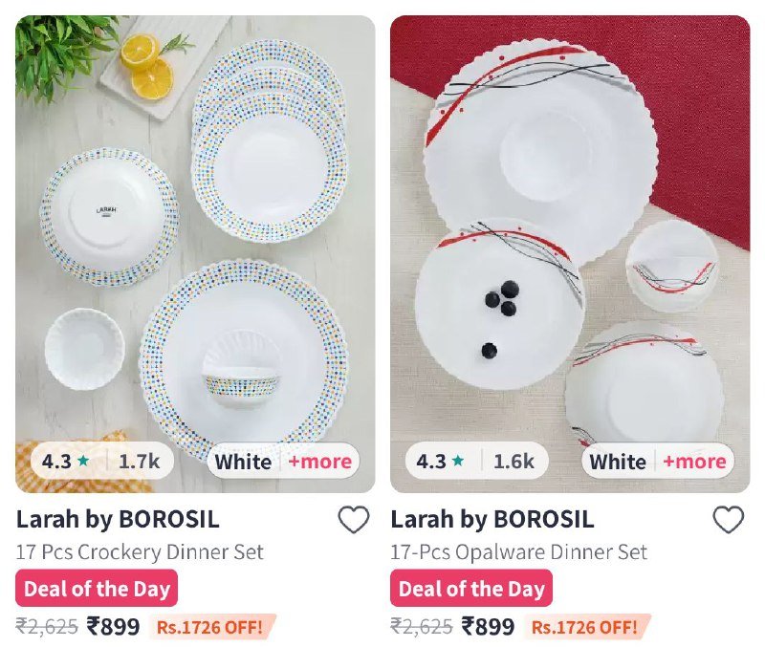
Task: Open 17-Pcs Opalware Dinner Set title
Action: point(518,552)
